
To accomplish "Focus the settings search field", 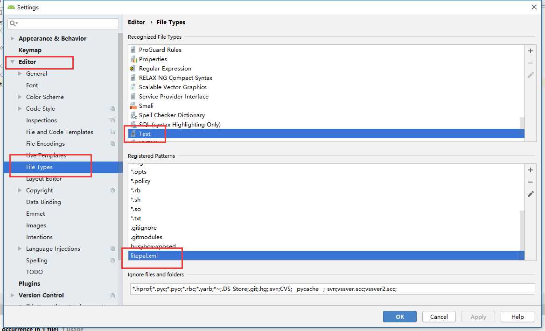I will pos(63,23).
